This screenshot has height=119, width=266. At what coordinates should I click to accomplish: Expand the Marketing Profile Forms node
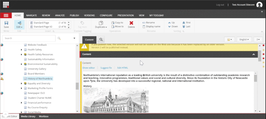[22, 88]
